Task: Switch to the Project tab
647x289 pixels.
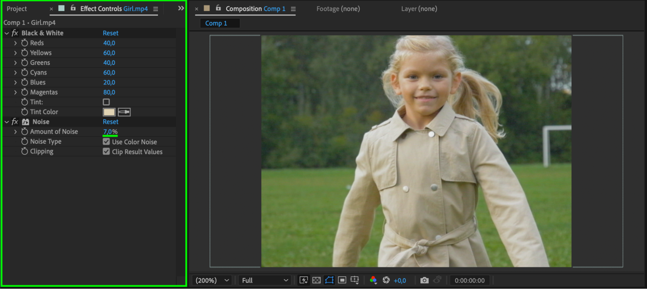Action: pos(17,9)
